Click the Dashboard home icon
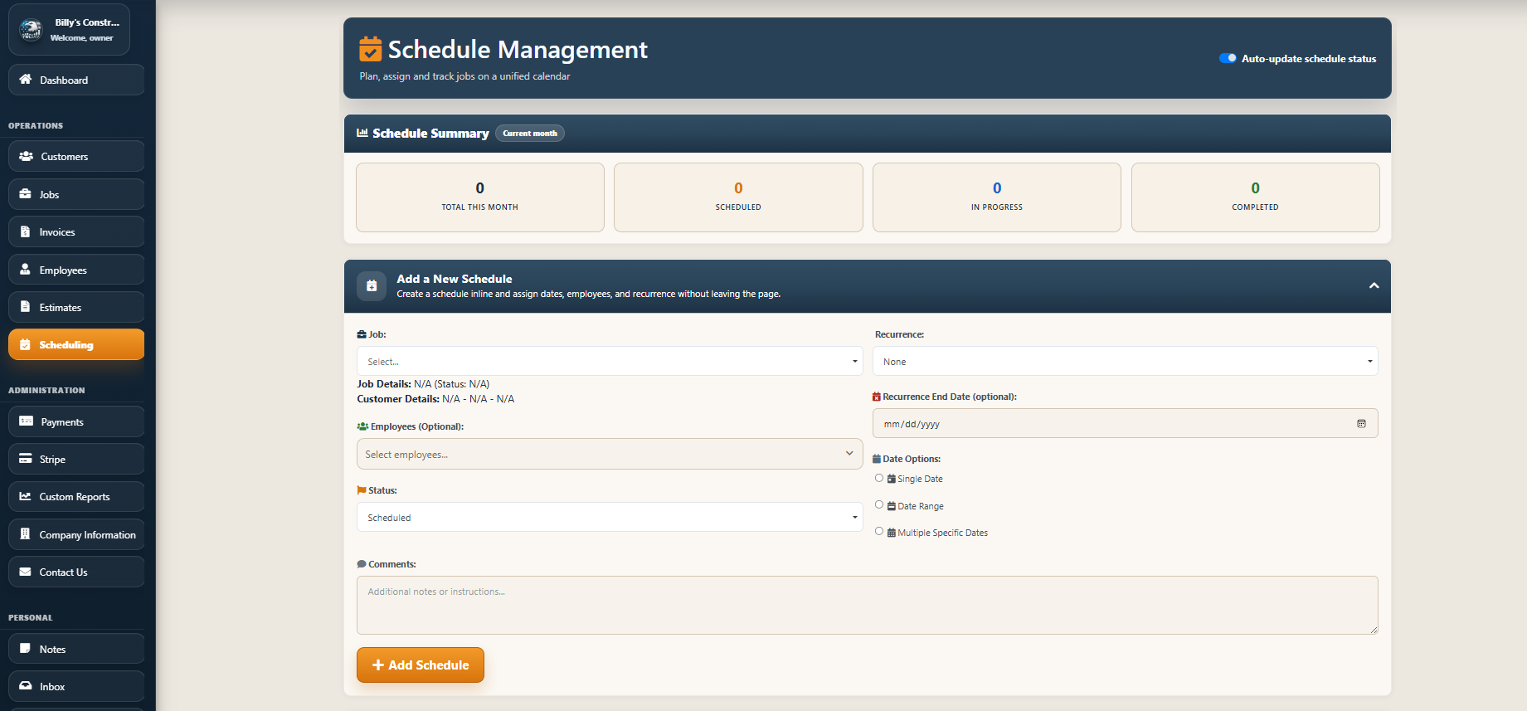1527x711 pixels. tap(25, 80)
